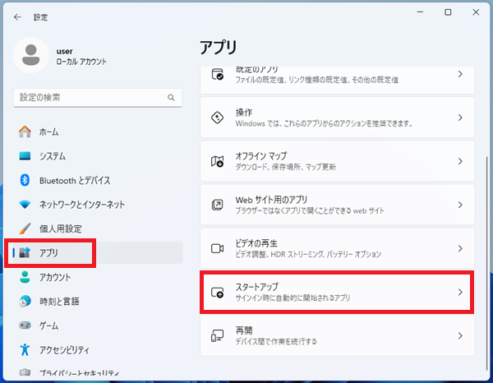Open the スタートアップ chevron
This screenshot has height=383, width=493.
[x=460, y=292]
